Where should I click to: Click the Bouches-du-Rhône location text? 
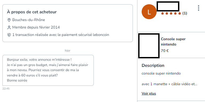[29, 20]
